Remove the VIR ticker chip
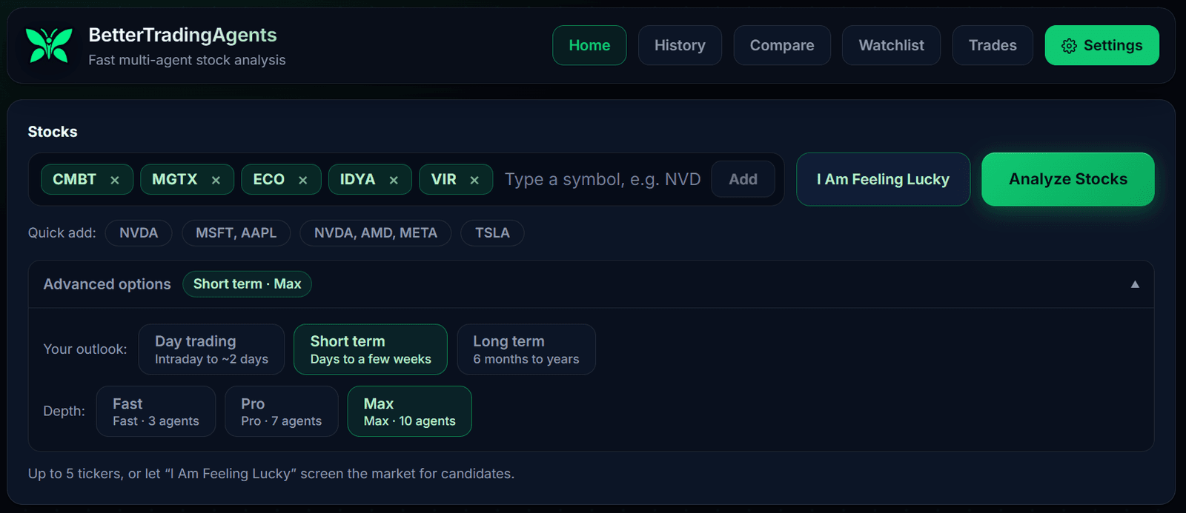 pyautogui.click(x=474, y=180)
